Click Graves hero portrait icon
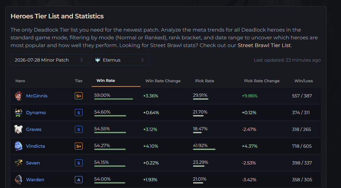Screen dimensions: 341x188 pyautogui.click(x=18, y=129)
